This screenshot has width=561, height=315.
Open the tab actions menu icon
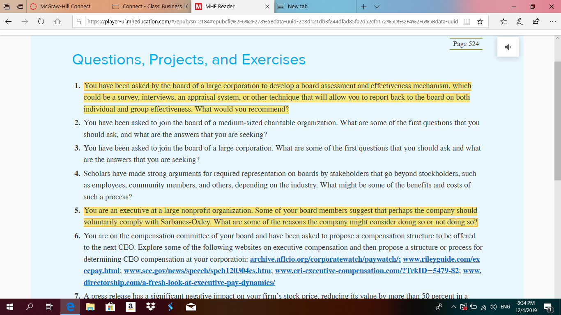pyautogui.click(x=7, y=7)
